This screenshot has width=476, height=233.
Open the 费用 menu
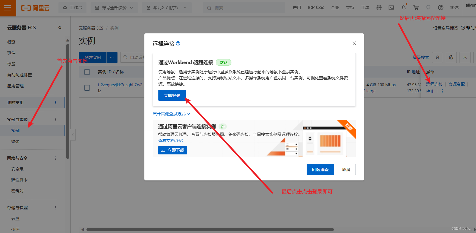click(297, 8)
